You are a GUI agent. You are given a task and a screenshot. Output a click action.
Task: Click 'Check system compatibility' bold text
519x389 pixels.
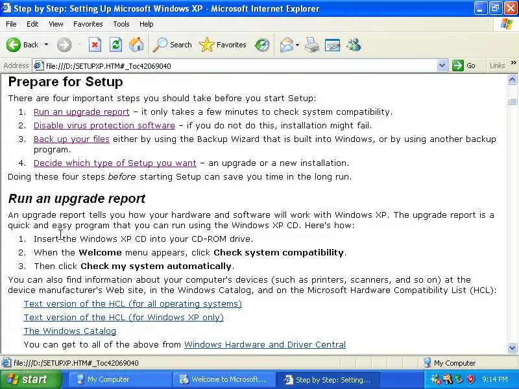[278, 252]
